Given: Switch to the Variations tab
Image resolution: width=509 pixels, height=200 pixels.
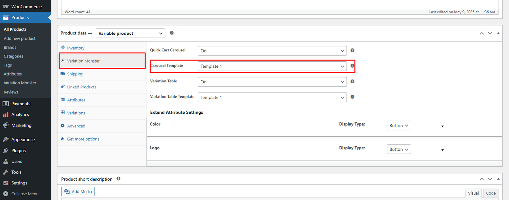Looking at the screenshot, I should [x=76, y=113].
